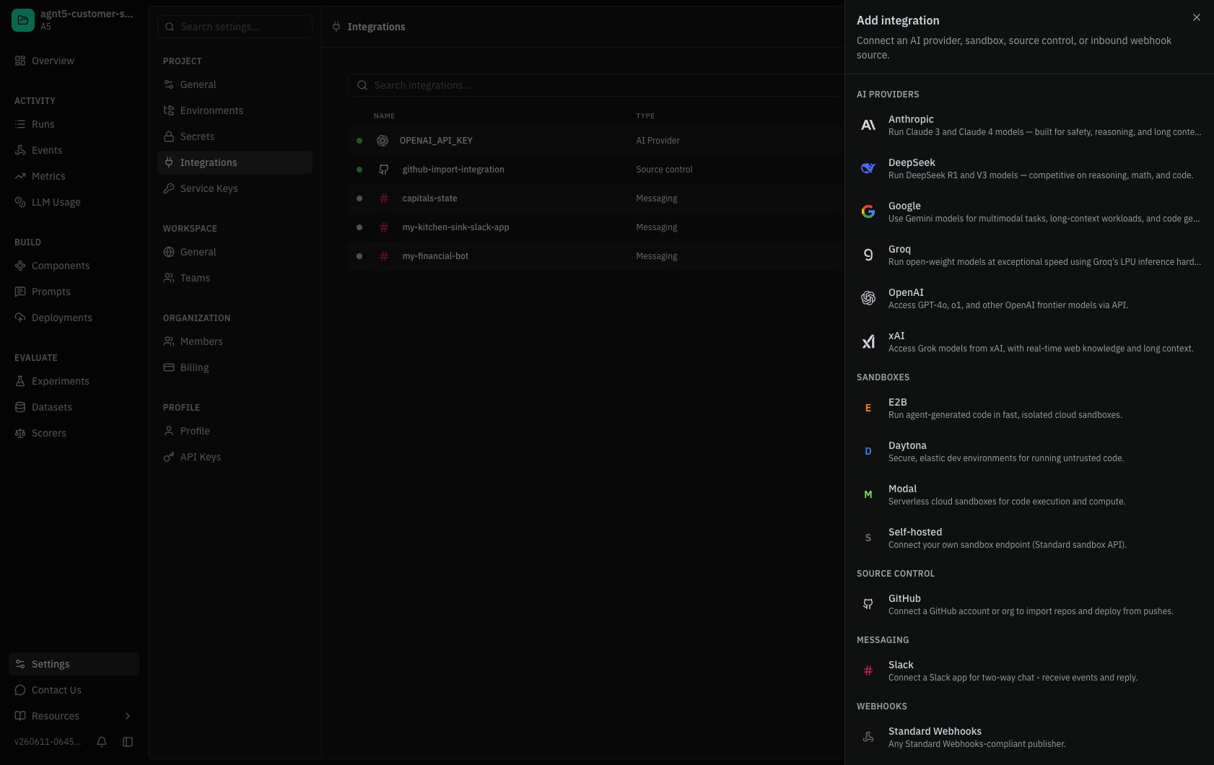Click GitHub icon beside github-import-integration
Screen dimensions: 1214x765
click(x=384, y=170)
